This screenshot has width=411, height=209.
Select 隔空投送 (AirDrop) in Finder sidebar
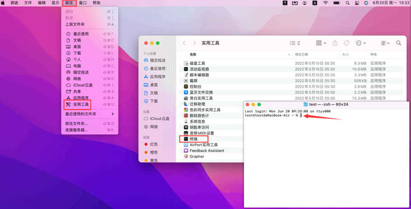coord(157,60)
